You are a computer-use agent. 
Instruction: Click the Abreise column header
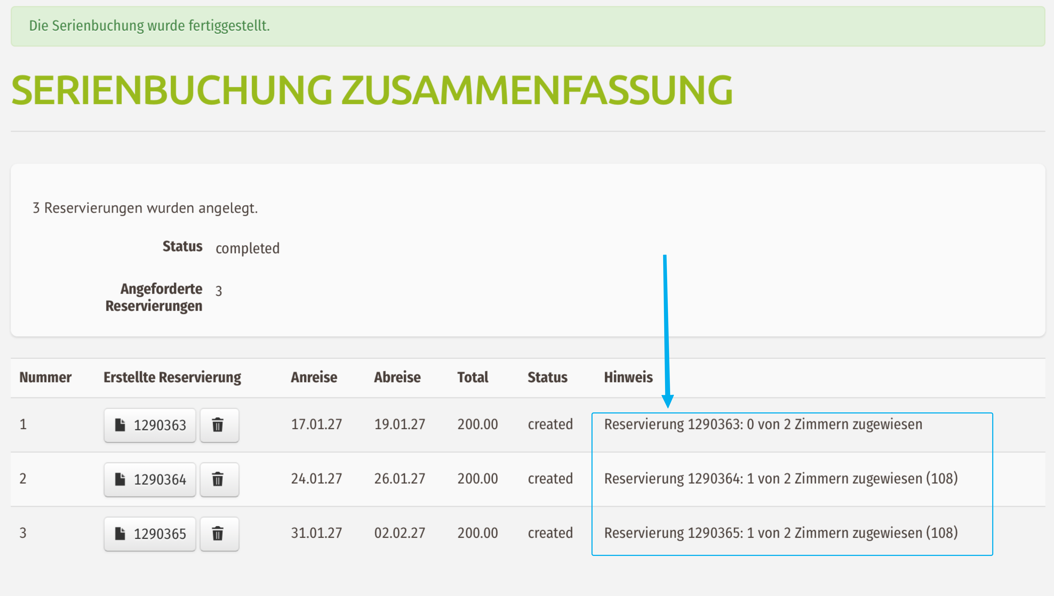(397, 377)
